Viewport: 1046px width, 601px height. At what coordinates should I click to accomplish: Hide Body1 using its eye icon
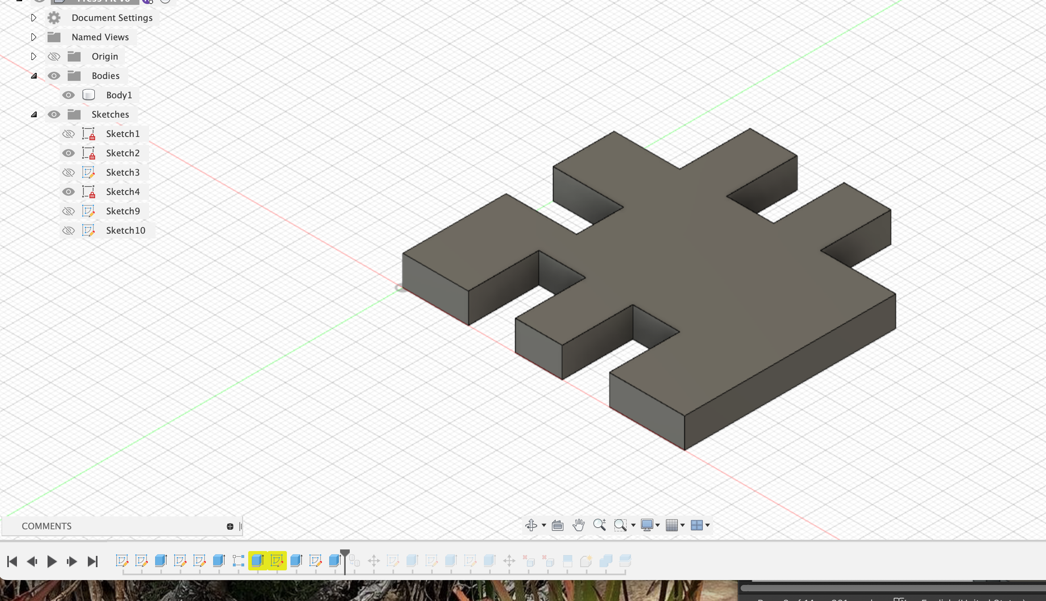point(68,95)
